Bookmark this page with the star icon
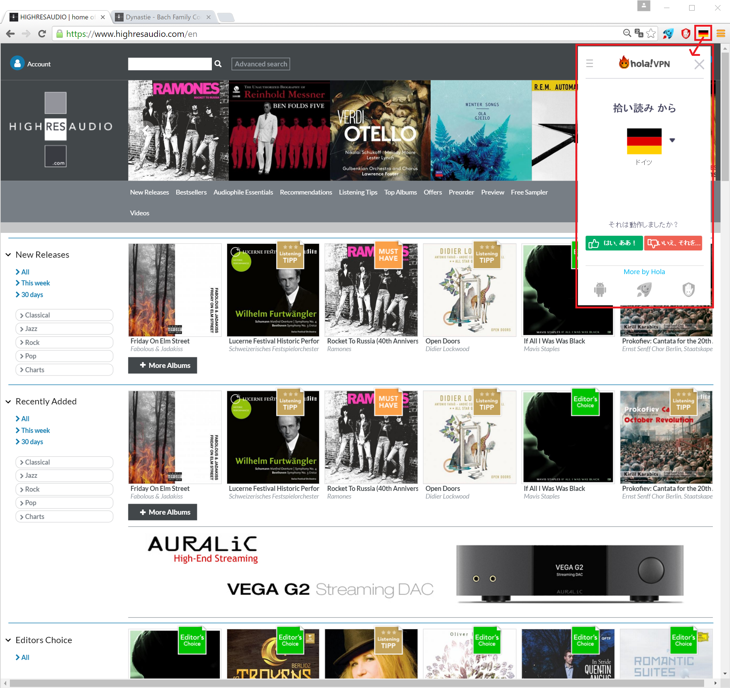 (x=651, y=34)
